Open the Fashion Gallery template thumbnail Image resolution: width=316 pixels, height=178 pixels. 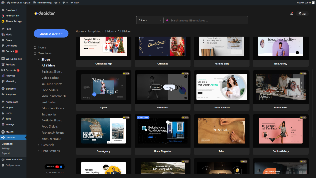(x=281, y=131)
